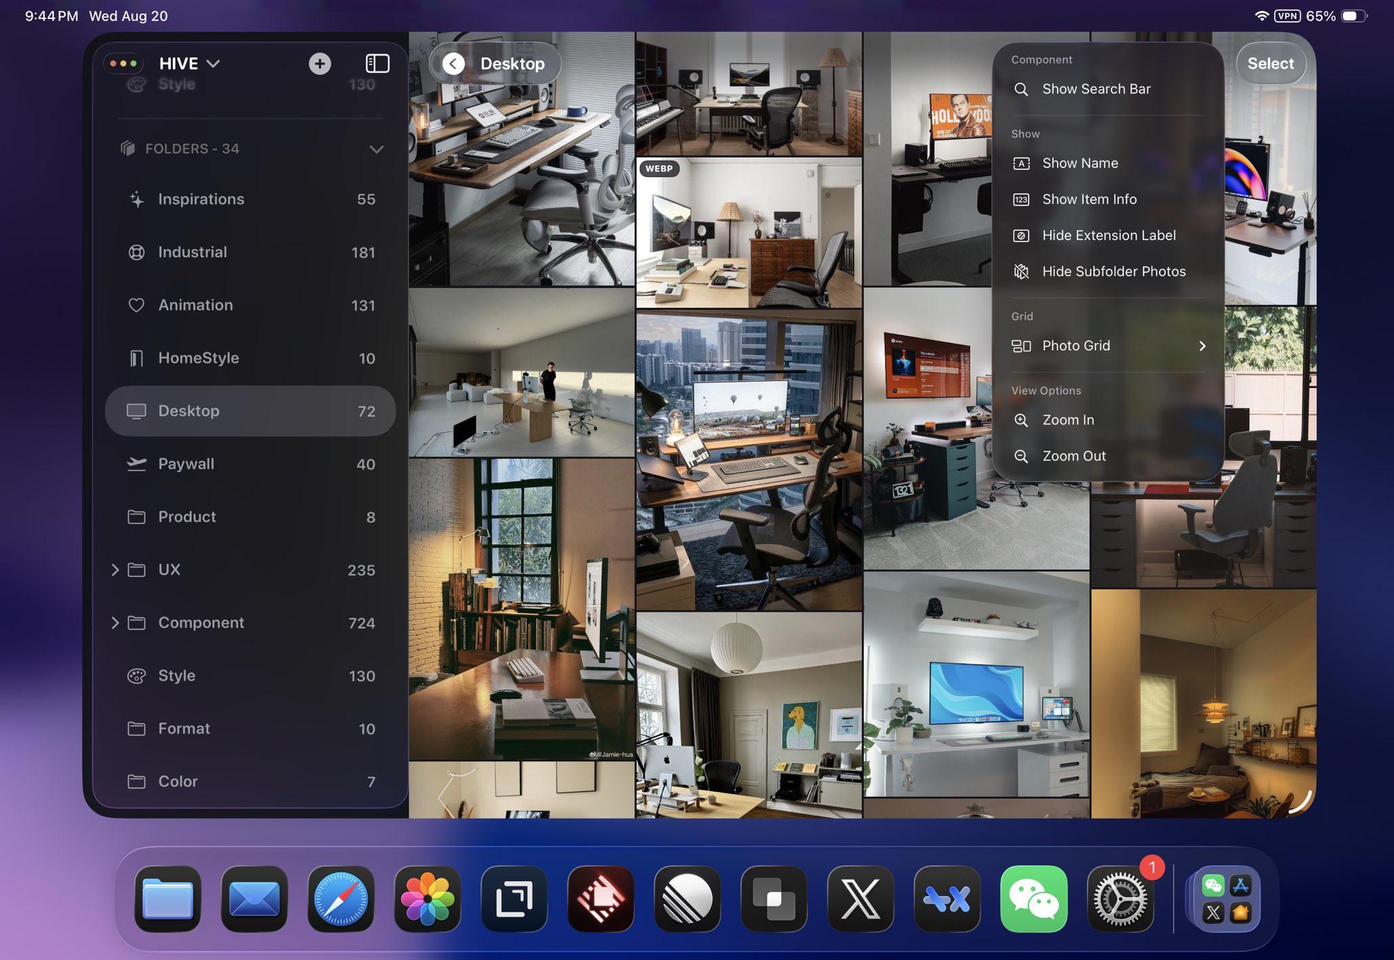
Task: Toggle Hide Extension Label option
Action: tap(1108, 235)
